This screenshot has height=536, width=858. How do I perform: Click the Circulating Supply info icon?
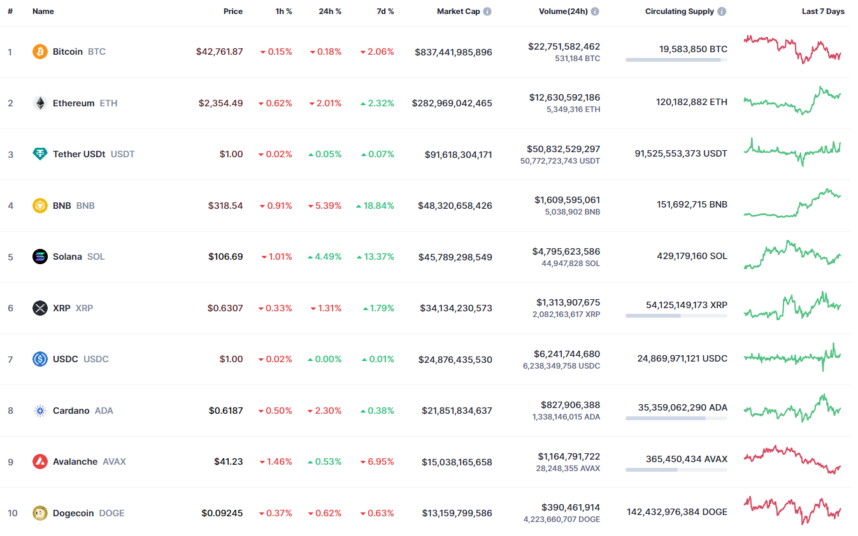click(722, 11)
